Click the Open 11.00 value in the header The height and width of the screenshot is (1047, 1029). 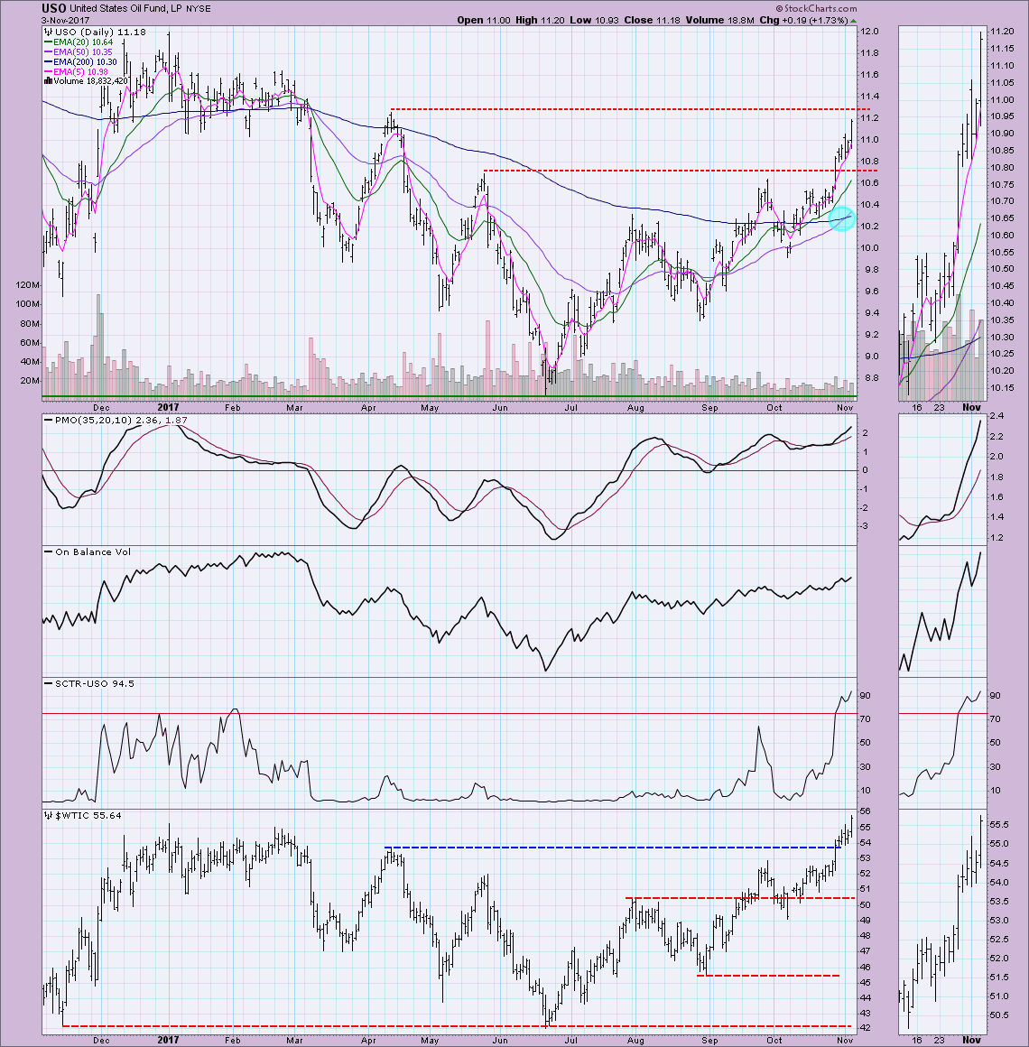pyautogui.click(x=484, y=20)
